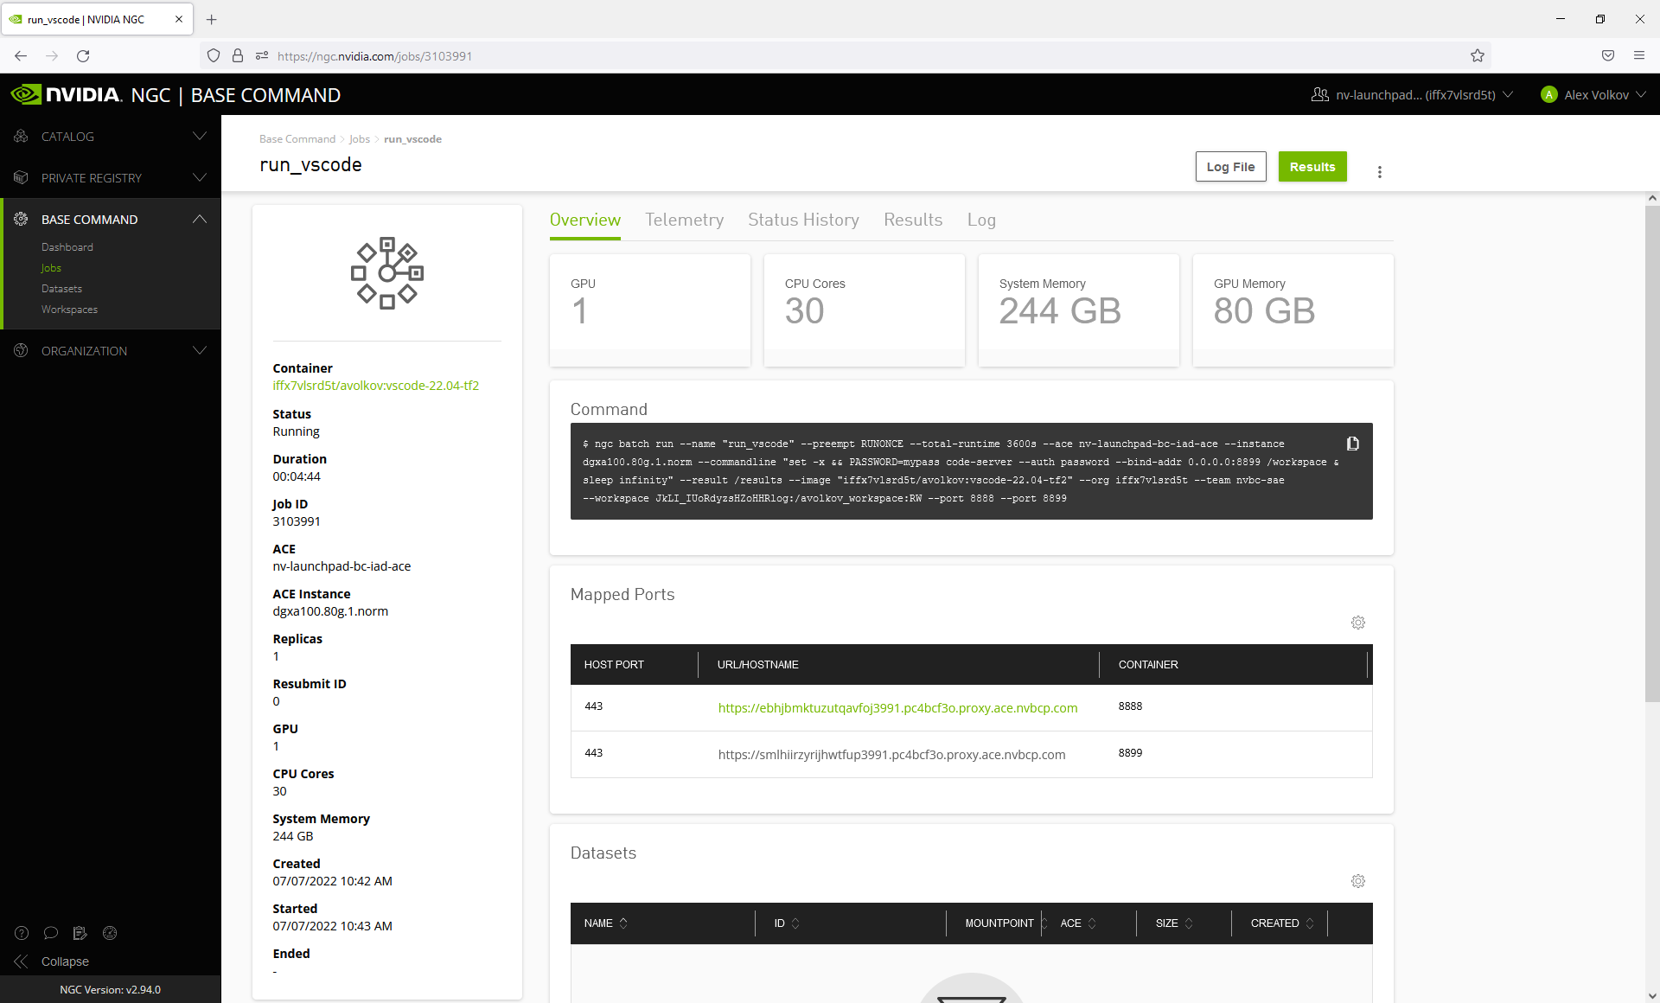Select the ACE Instance value dgxa100.80g.1.norm
The image size is (1660, 1003).
(330, 611)
